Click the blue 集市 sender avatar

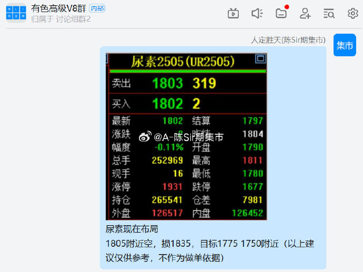pyautogui.click(x=345, y=45)
